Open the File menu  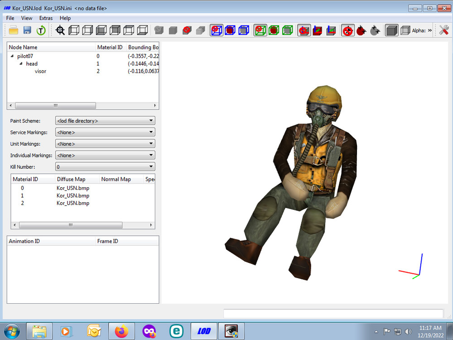pyautogui.click(x=10, y=18)
